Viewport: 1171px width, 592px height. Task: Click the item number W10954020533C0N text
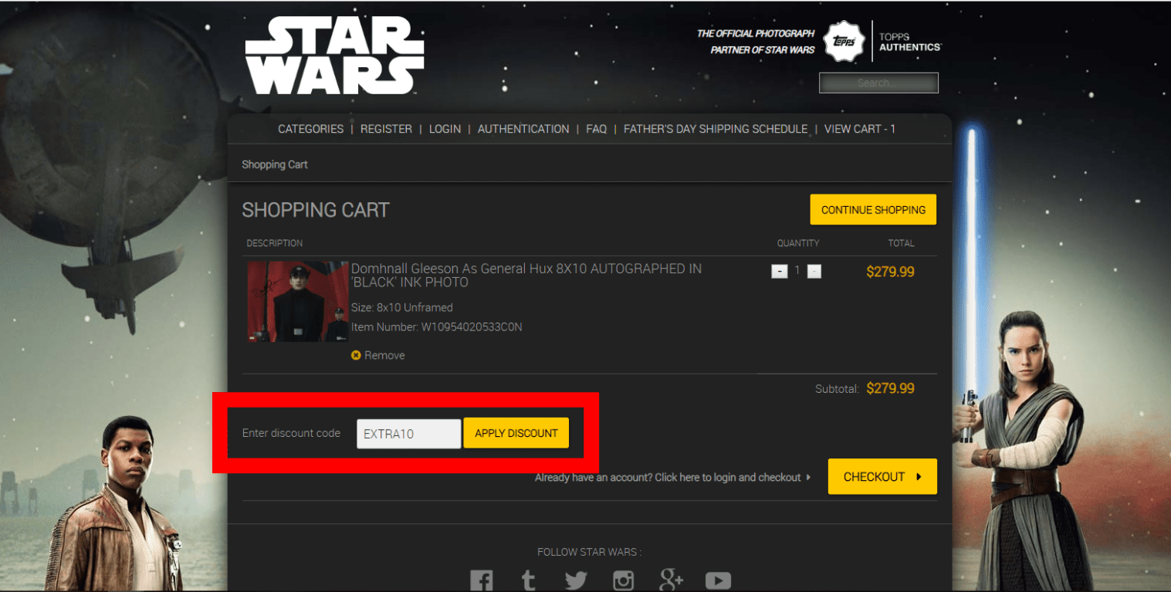coord(472,327)
